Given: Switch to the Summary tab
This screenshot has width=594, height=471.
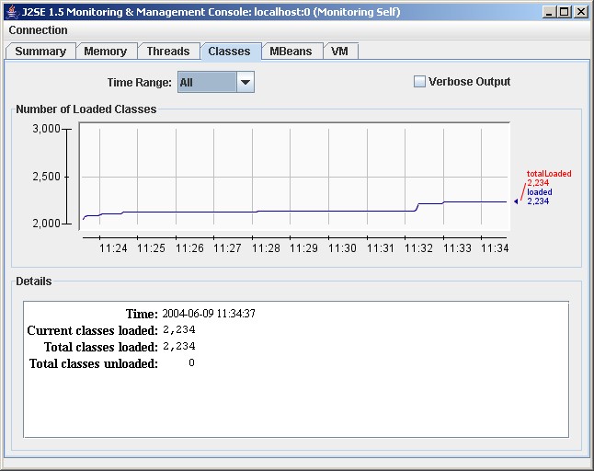Looking at the screenshot, I should click(40, 52).
